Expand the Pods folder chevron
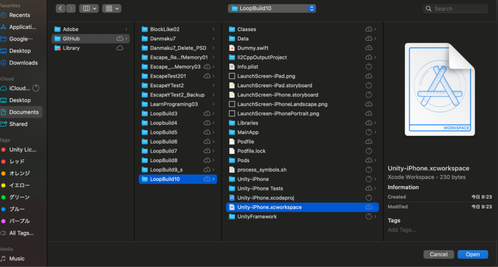The image size is (498, 267). 375,160
